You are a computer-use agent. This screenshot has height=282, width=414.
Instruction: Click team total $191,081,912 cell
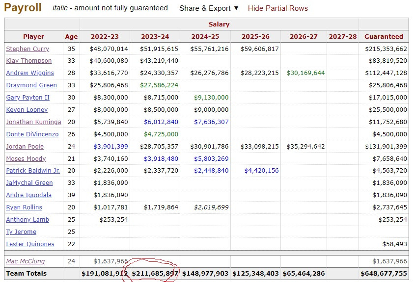click(105, 274)
